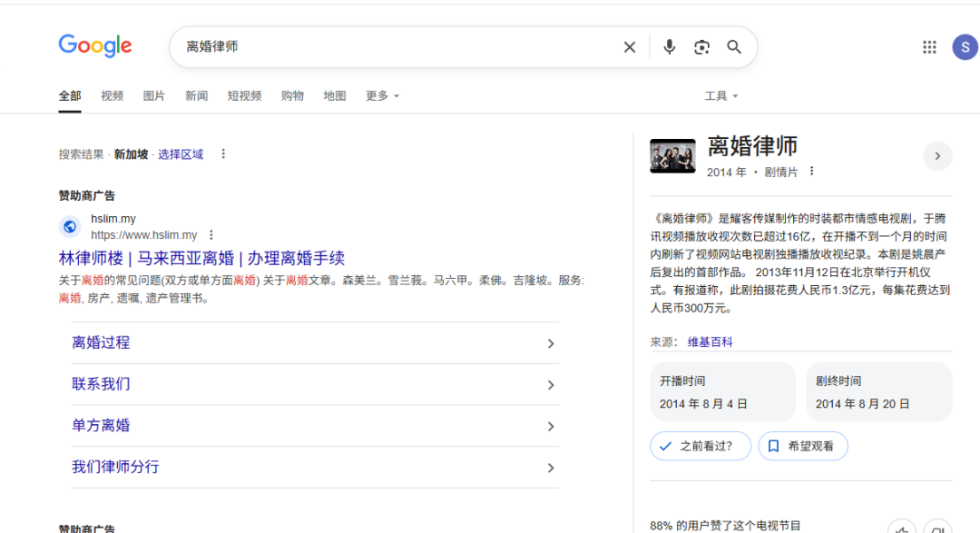Expand the 更多 search filters dropdown
The height and width of the screenshot is (533, 980).
382,95
